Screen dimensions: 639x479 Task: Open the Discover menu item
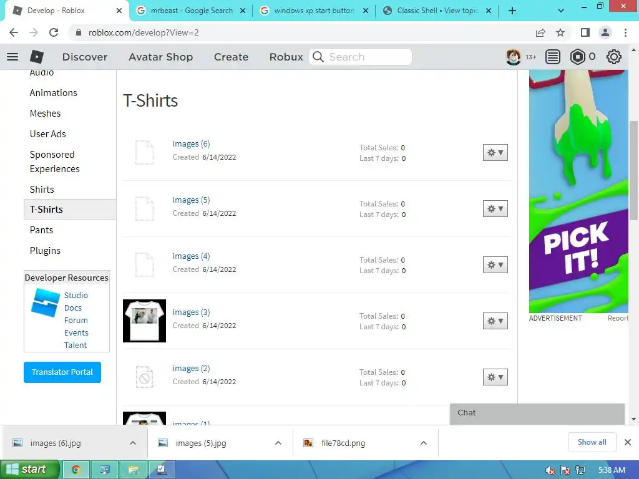(x=85, y=57)
